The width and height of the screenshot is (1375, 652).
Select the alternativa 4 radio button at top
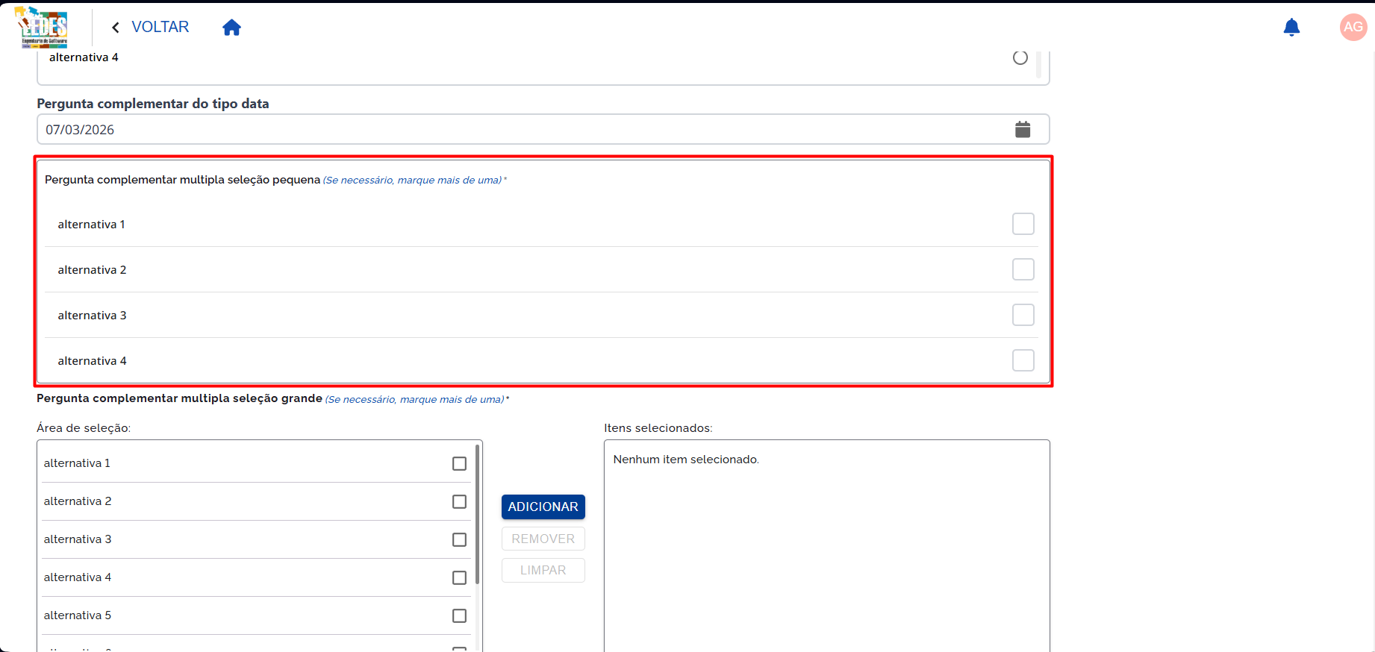pyautogui.click(x=1020, y=57)
